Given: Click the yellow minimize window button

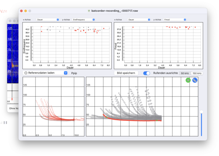Looking at the screenshot, I should coord(25,11).
